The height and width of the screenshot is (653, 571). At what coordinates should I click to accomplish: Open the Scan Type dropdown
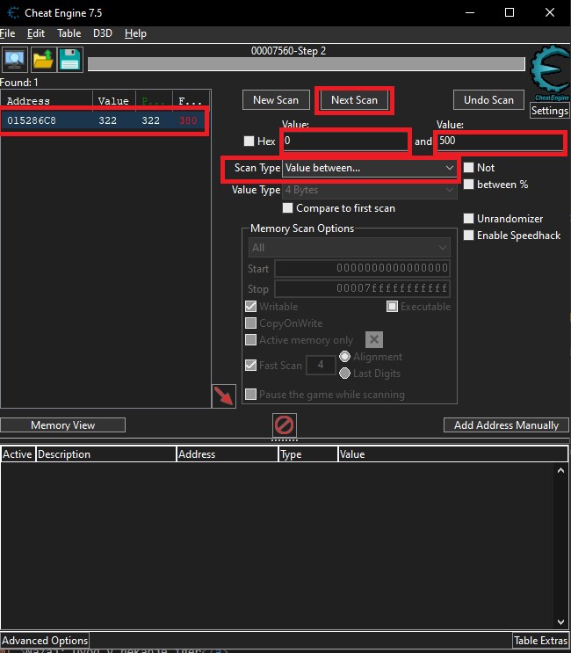click(369, 168)
